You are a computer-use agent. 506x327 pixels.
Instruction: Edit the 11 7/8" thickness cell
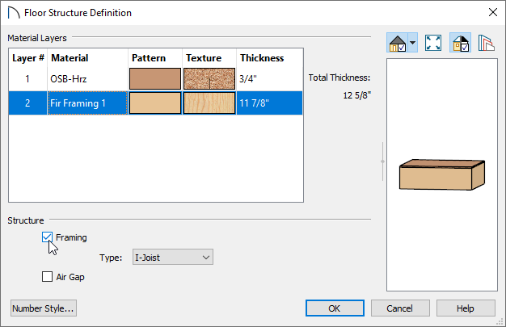pyautogui.click(x=269, y=103)
